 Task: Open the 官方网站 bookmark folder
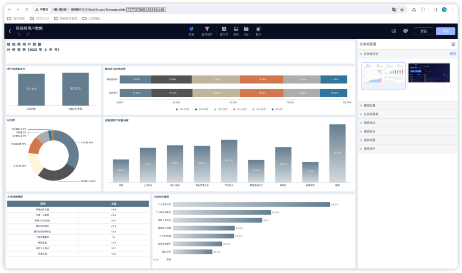(x=16, y=18)
